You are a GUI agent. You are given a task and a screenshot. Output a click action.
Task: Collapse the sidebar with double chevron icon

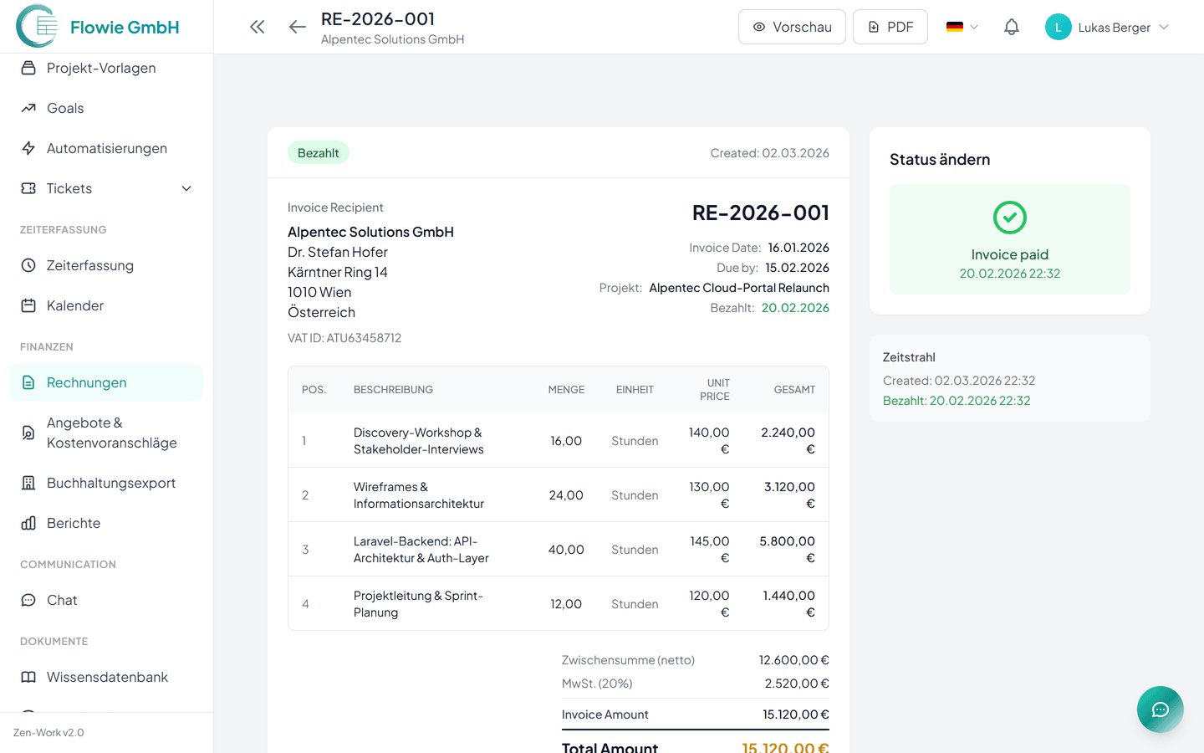(x=257, y=27)
